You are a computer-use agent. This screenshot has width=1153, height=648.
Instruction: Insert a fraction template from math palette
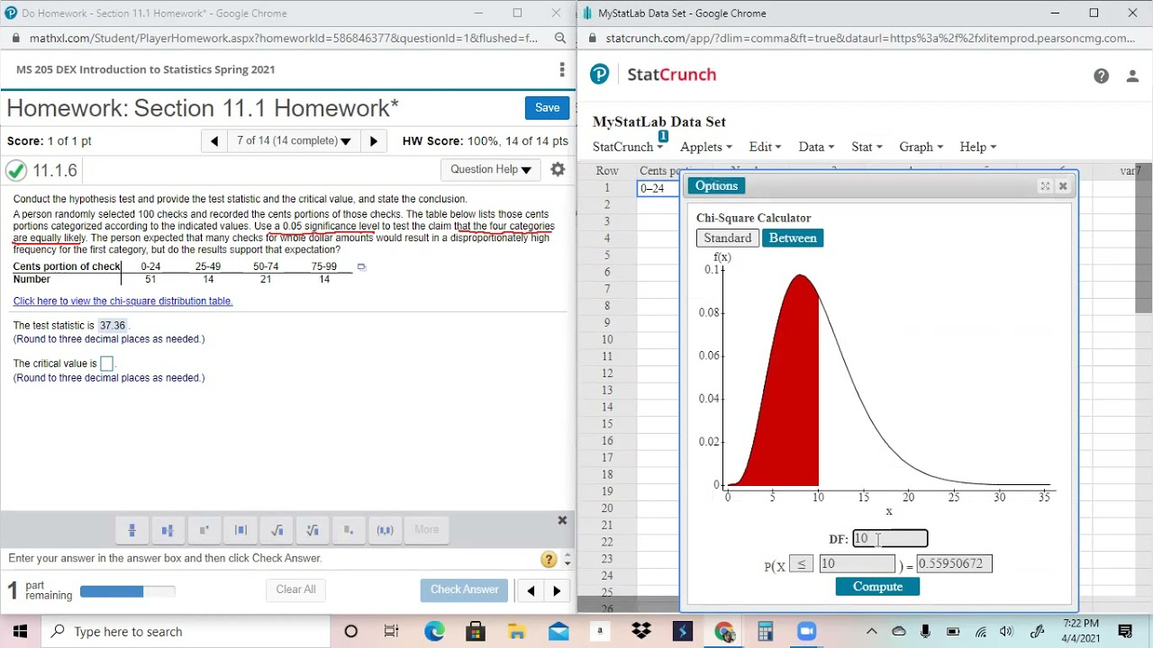tap(132, 530)
